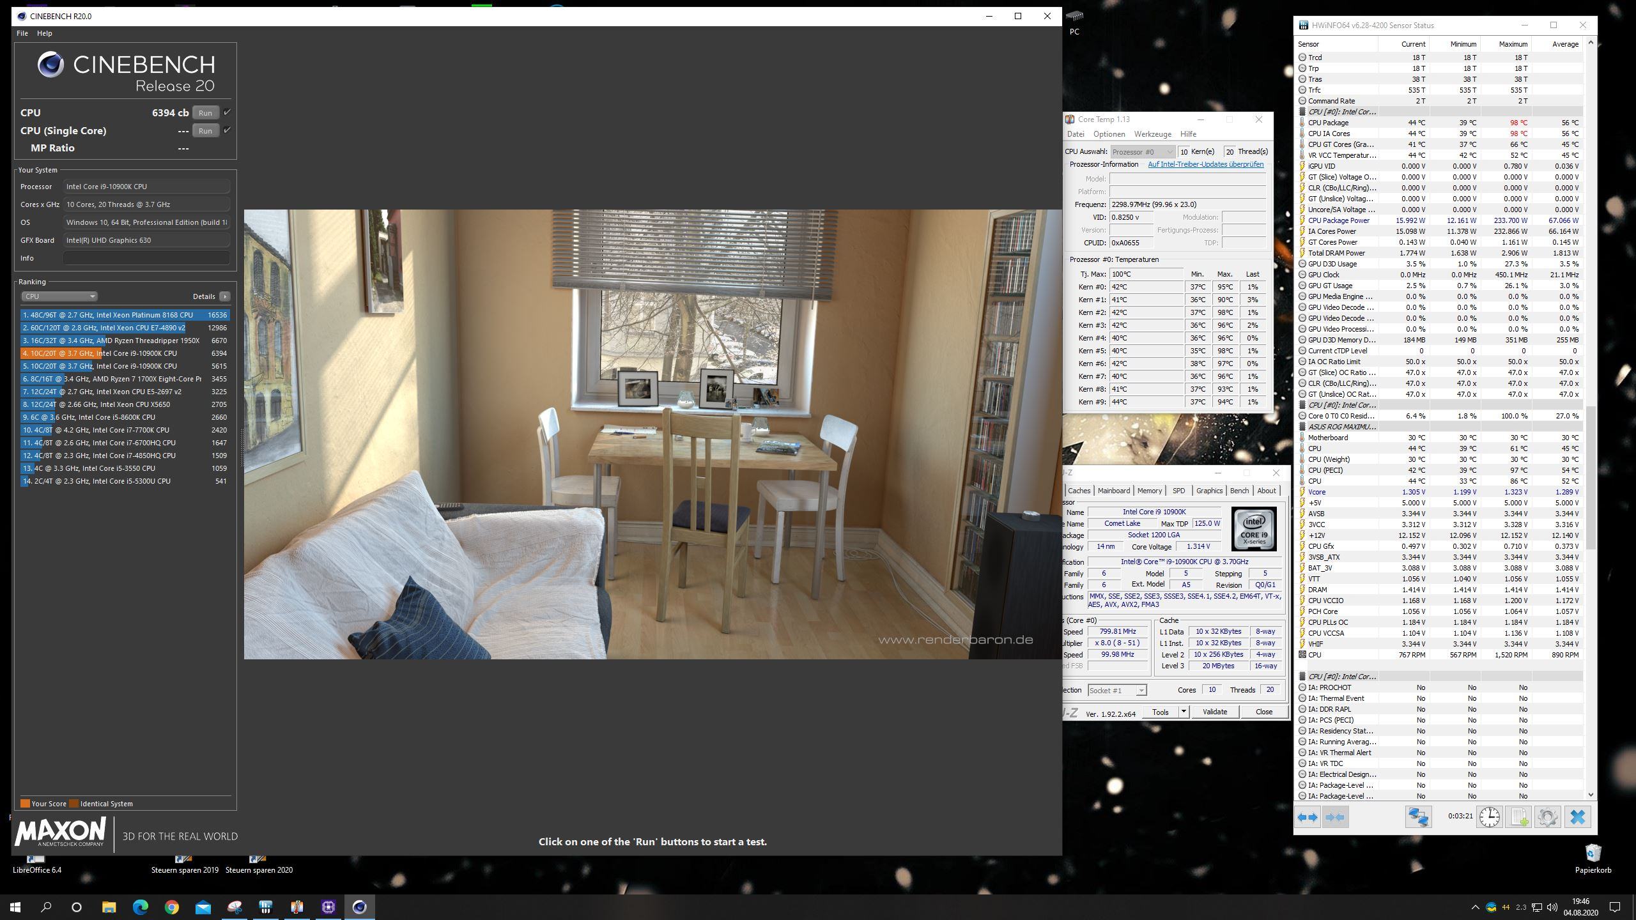The width and height of the screenshot is (1636, 920).
Task: Show hidden system tray icons chevron
Action: click(1475, 907)
